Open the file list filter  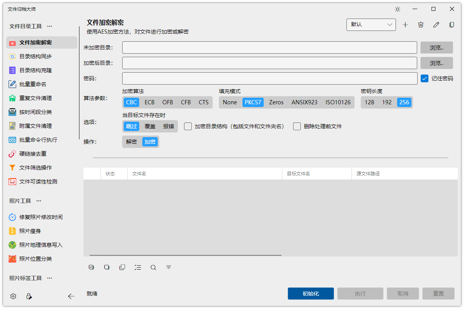pos(169,267)
